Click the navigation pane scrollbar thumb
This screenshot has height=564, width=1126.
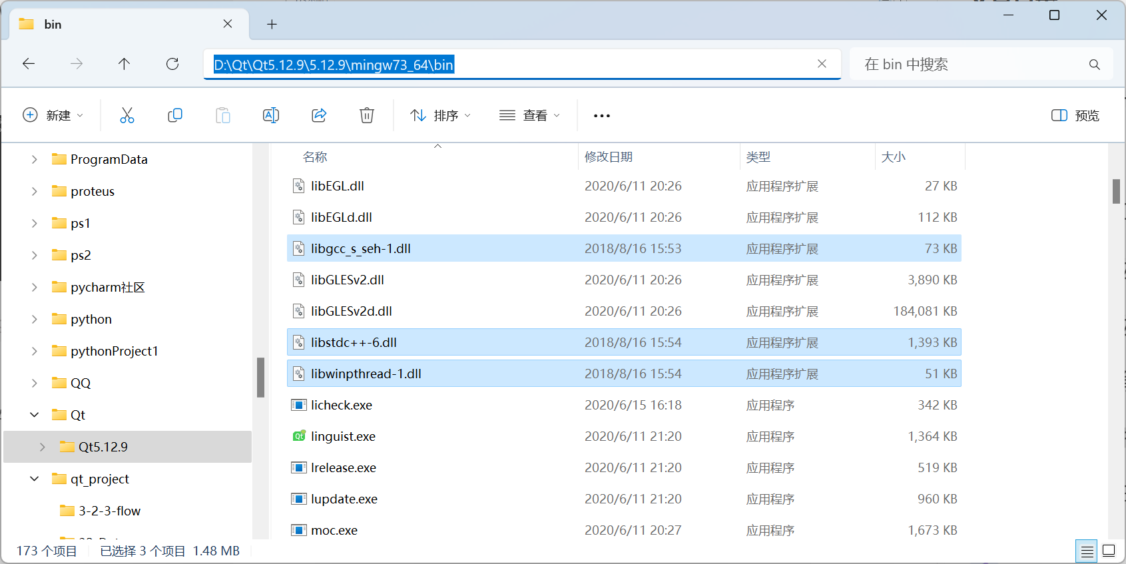(261, 378)
